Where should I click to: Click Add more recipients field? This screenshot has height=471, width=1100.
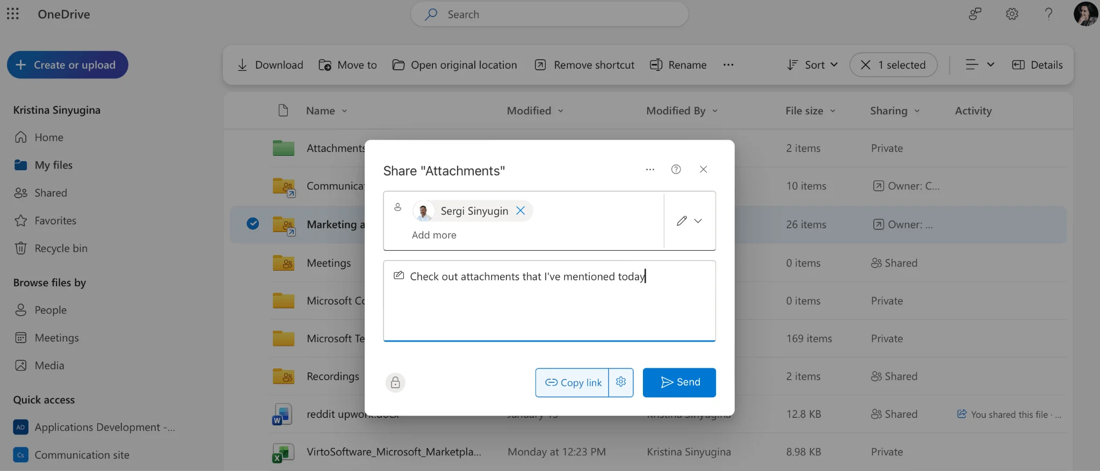pyautogui.click(x=434, y=235)
